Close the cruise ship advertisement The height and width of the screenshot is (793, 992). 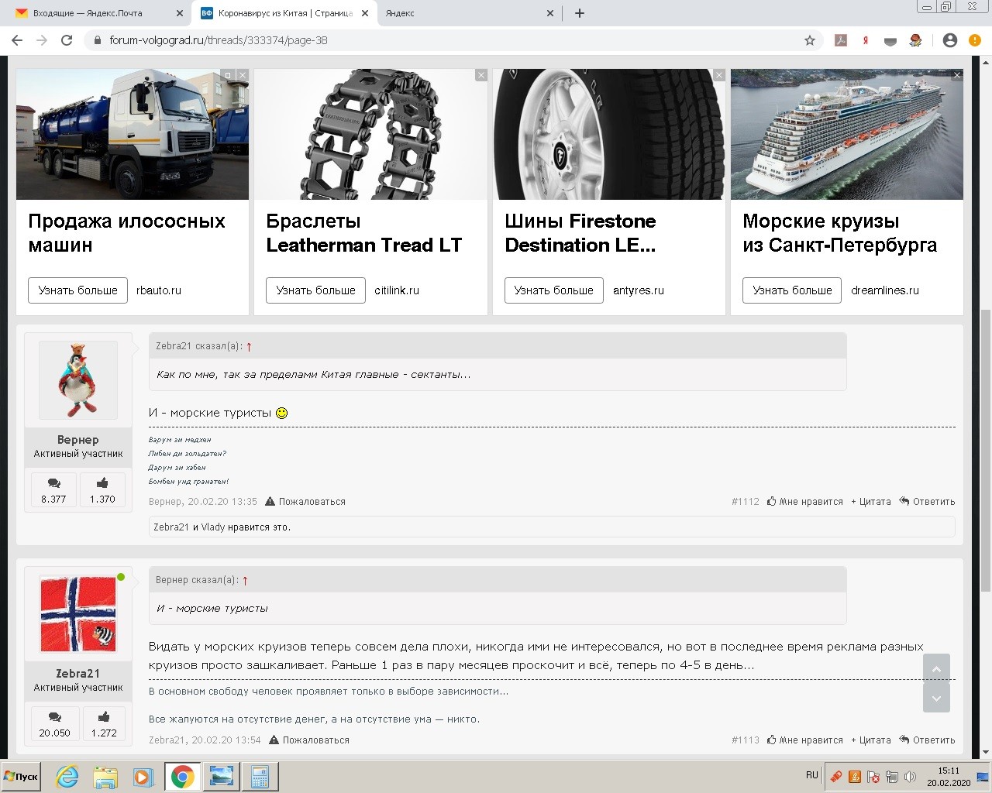957,75
